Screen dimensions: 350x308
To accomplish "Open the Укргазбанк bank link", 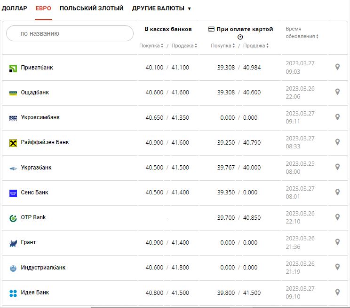I will (36, 168).
